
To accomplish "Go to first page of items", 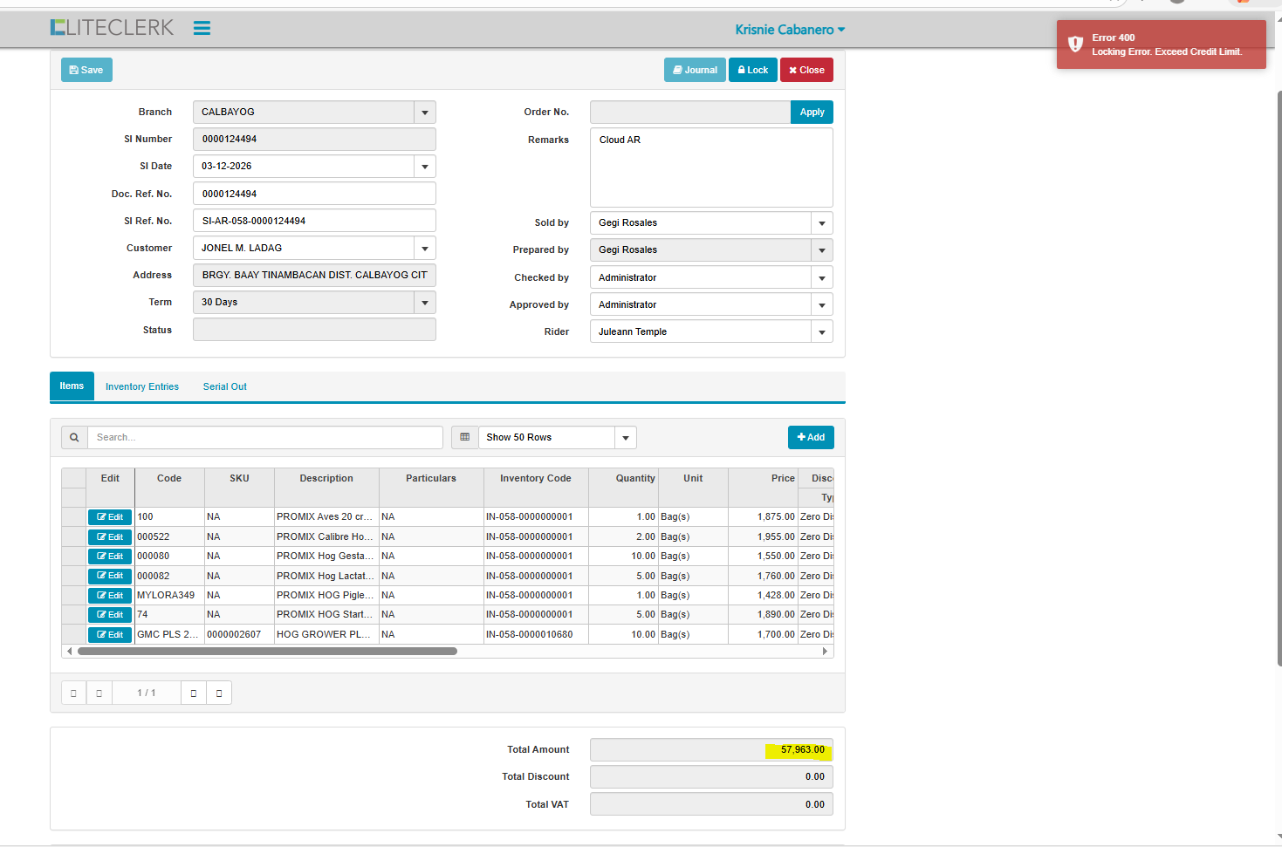I will [x=73, y=693].
